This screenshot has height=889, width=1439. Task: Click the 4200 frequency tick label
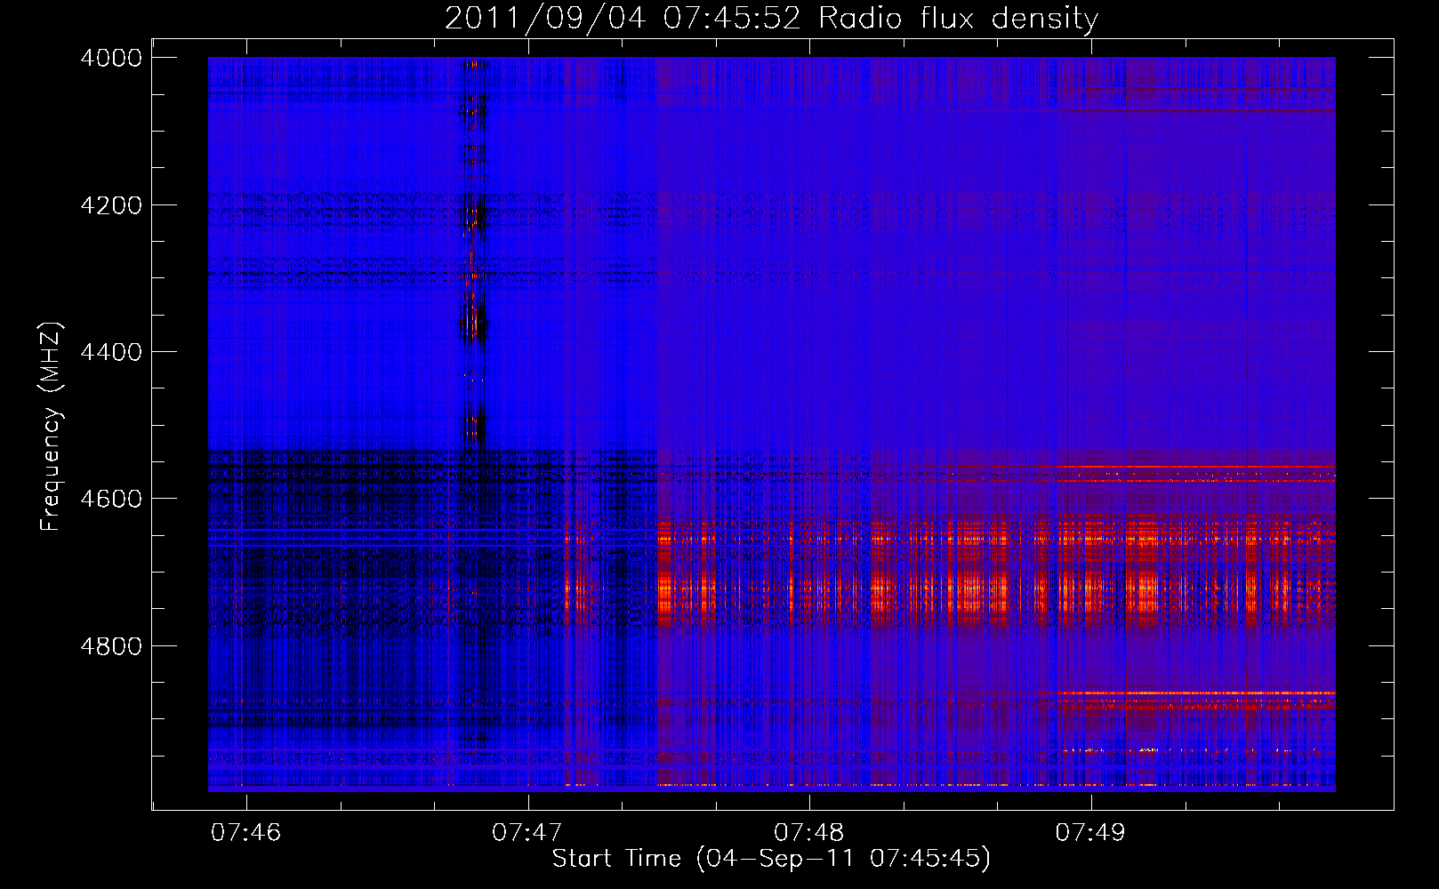111,205
